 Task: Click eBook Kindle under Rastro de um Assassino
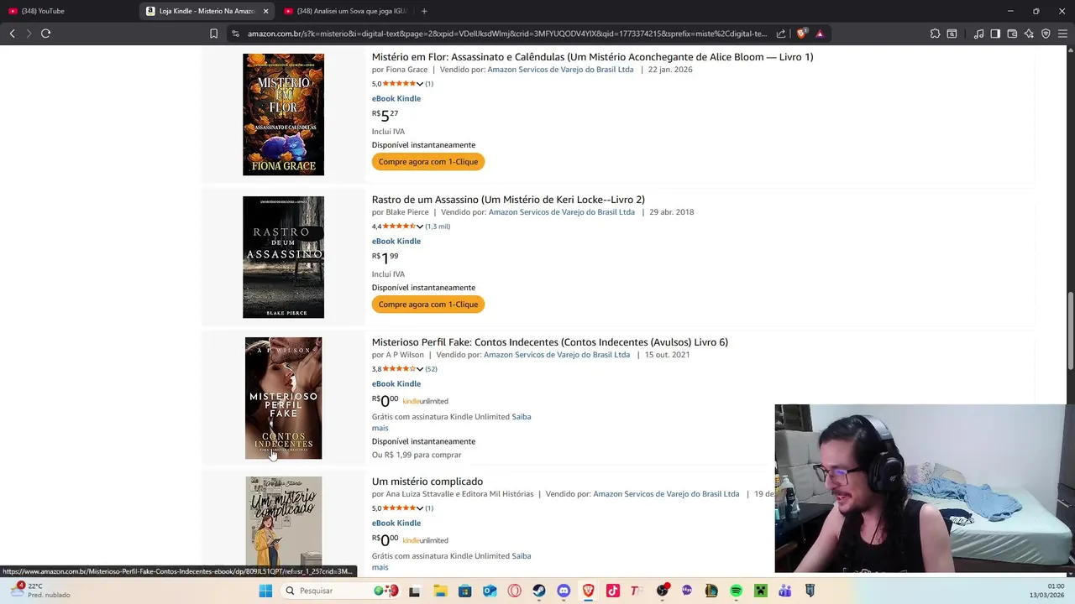pos(396,241)
